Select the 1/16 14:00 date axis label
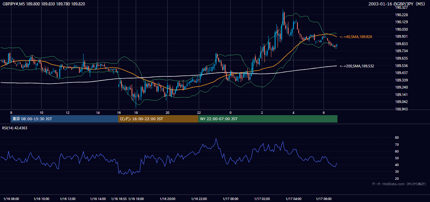 tap(98, 199)
